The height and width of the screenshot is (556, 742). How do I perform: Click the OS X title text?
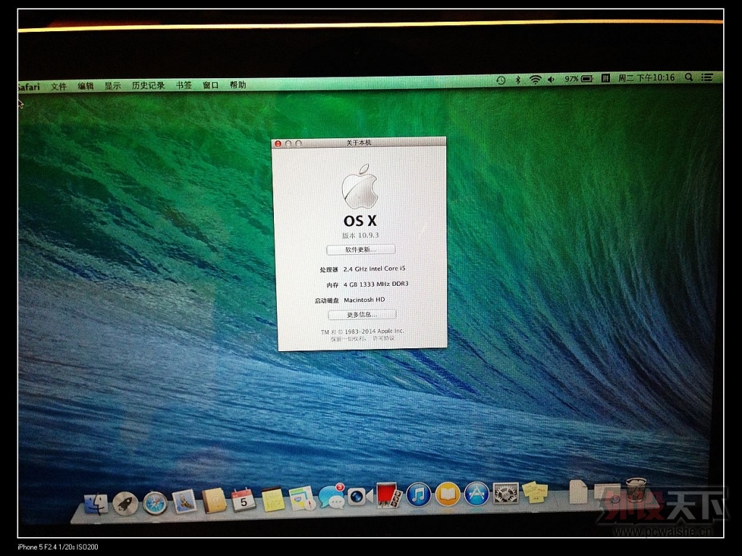(360, 221)
